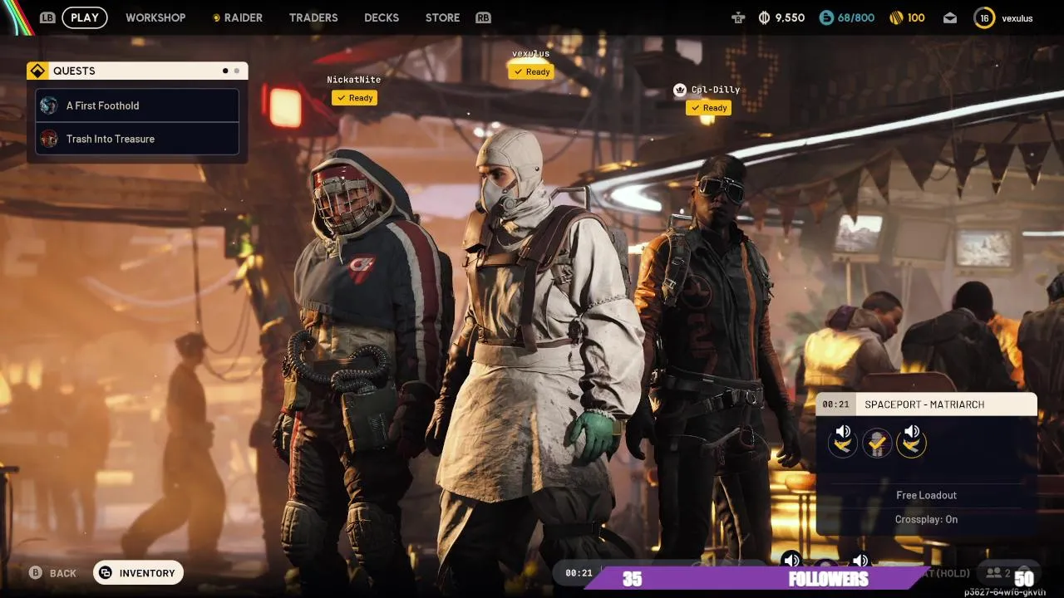Click the 00:21 timer in bottom bar
The width and height of the screenshot is (1064, 598).
coord(579,573)
